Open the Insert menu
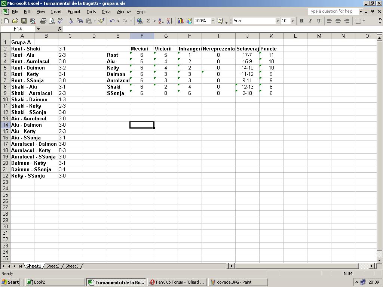 pos(56,12)
